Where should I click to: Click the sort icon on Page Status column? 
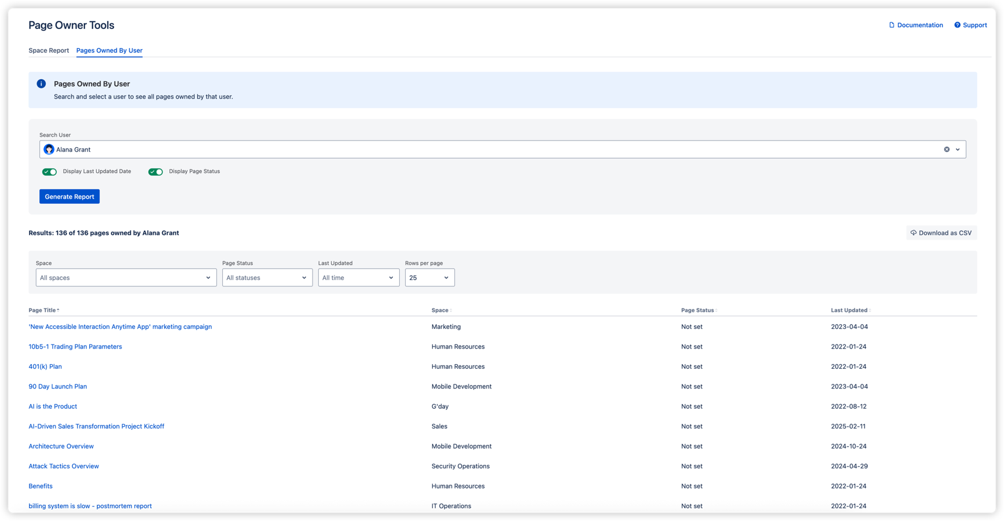(x=715, y=310)
